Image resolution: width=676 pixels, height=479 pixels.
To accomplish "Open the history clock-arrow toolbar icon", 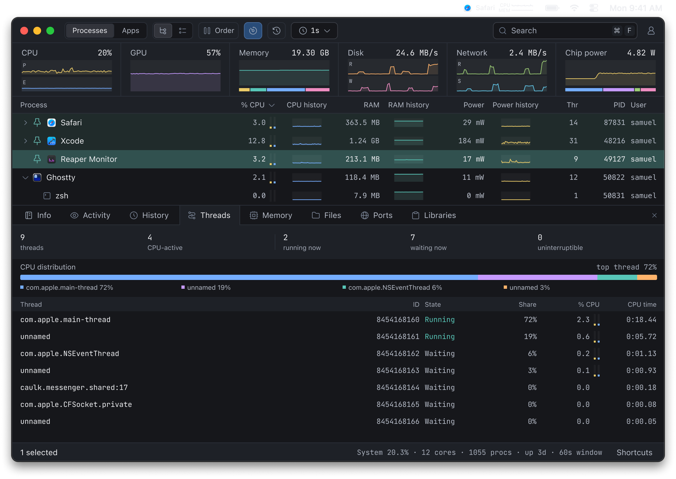I will [276, 31].
